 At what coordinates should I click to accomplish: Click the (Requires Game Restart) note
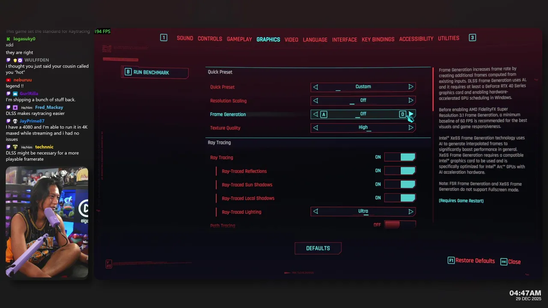click(x=461, y=201)
